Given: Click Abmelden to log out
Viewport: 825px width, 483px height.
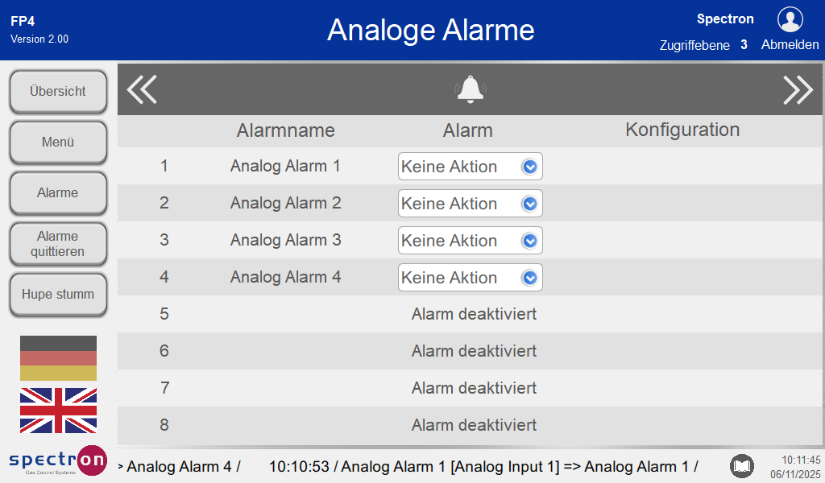Looking at the screenshot, I should [x=790, y=45].
